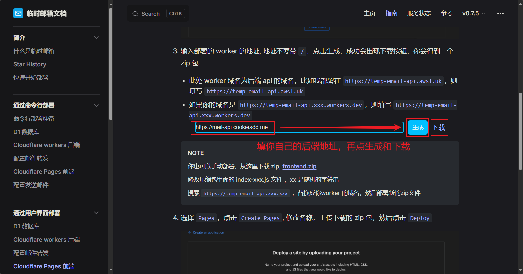Image resolution: width=523 pixels, height=274 pixels.
Task: Open the 指南 nav tab
Action: click(391, 13)
